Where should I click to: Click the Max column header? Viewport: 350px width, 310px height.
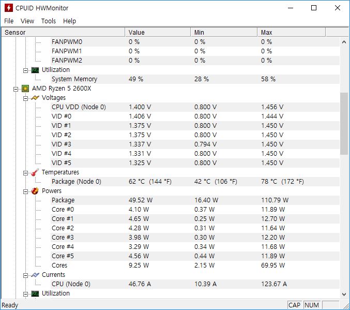pos(291,33)
